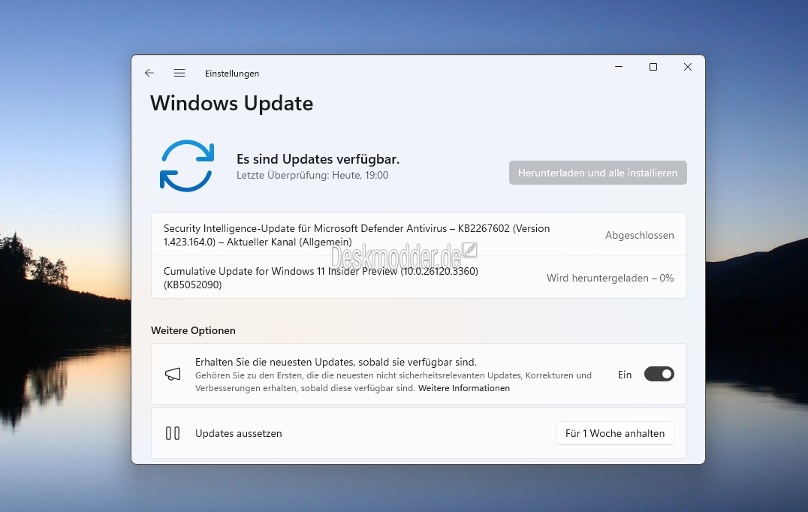Click the blue update sync arrows icon

(x=186, y=166)
